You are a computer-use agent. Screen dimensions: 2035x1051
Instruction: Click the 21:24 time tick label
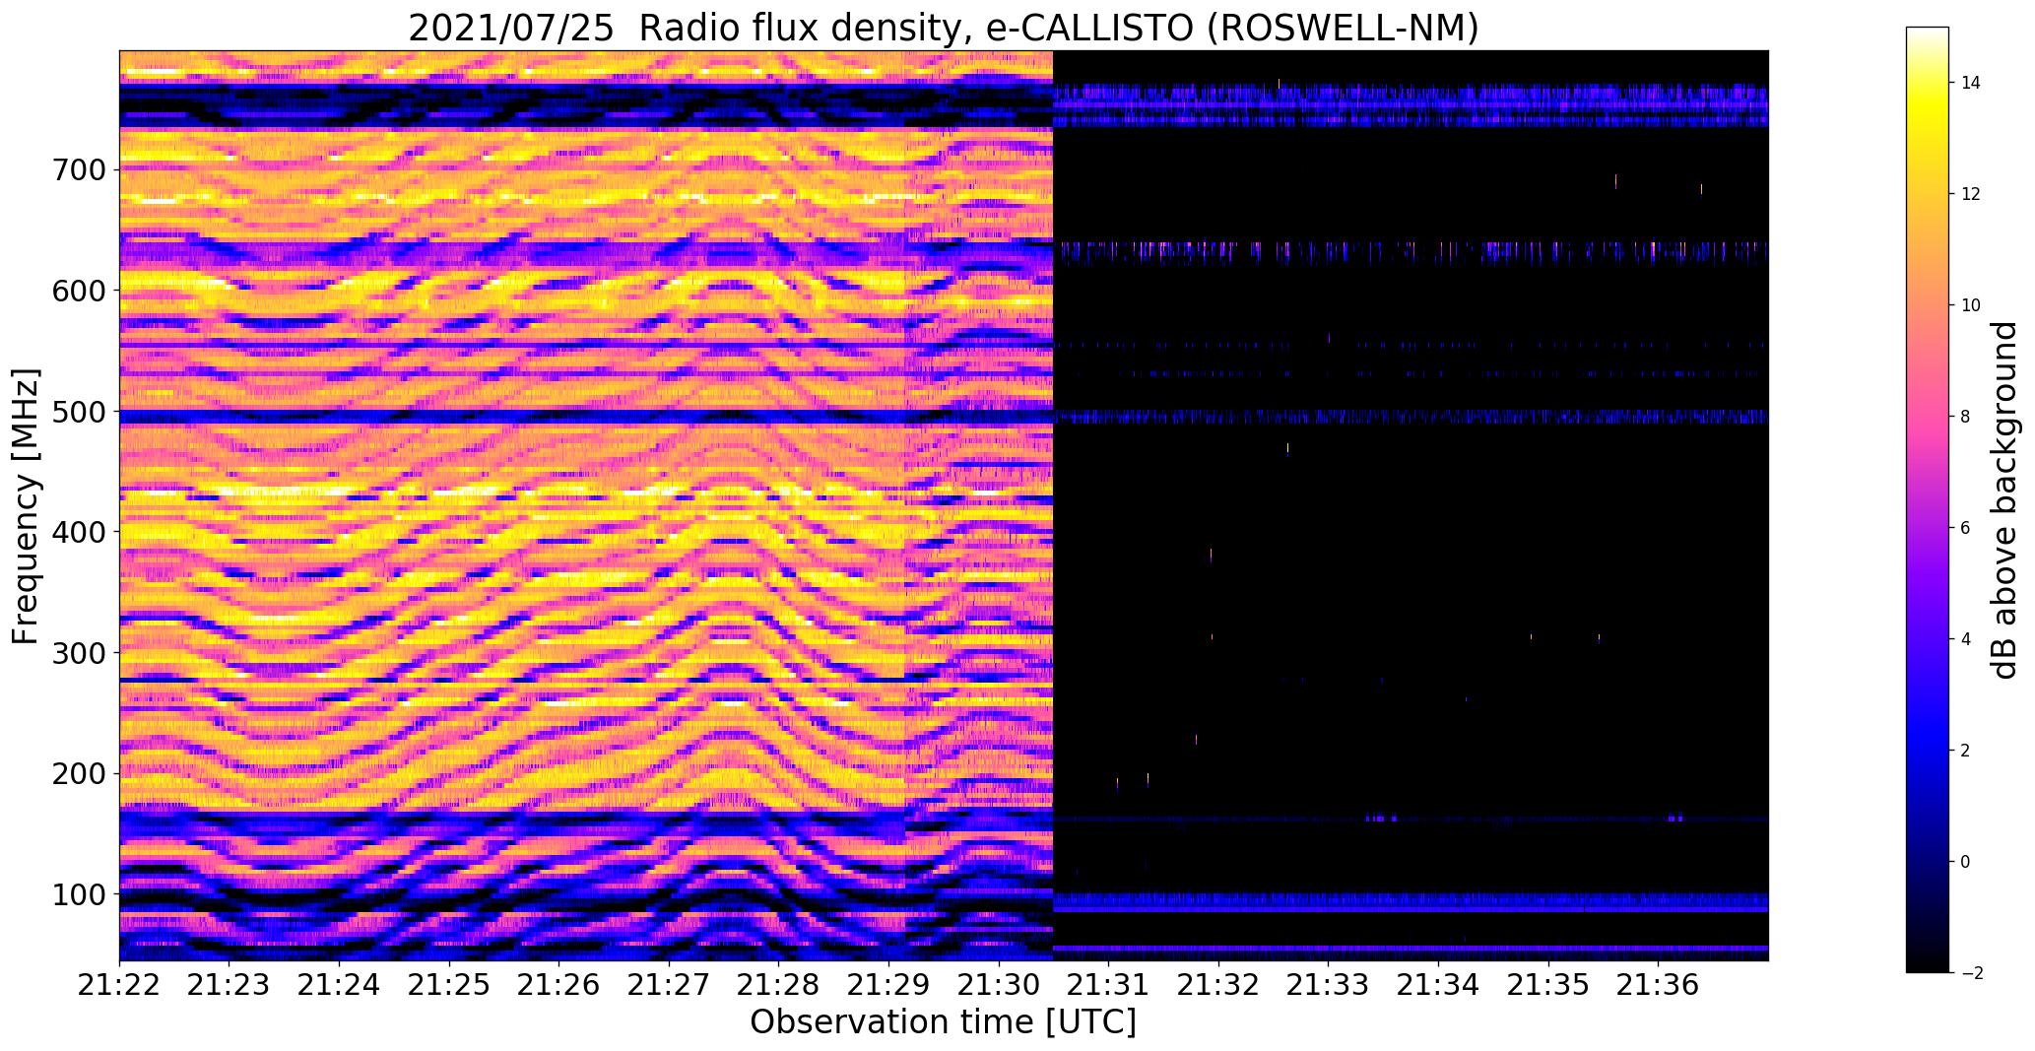tap(340, 985)
